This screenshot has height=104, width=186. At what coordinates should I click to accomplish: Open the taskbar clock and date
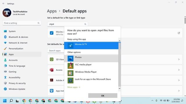tap(176, 101)
